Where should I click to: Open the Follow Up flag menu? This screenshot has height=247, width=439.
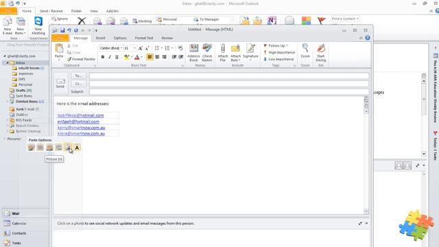click(276, 46)
